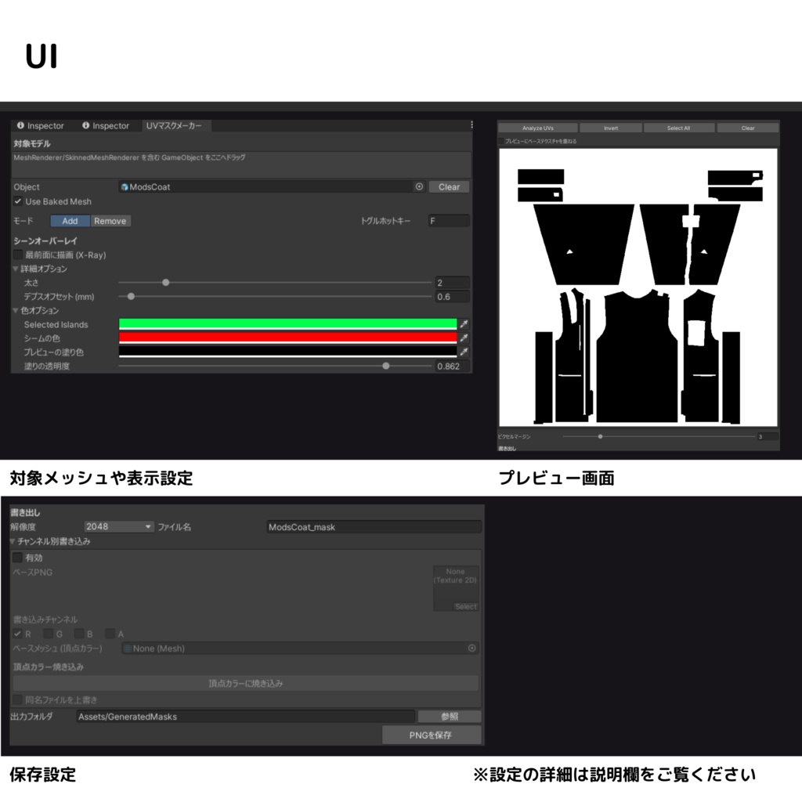This screenshot has width=802, height=802.
Task: Click the ModsCoat_mask file name field
Action: click(374, 526)
